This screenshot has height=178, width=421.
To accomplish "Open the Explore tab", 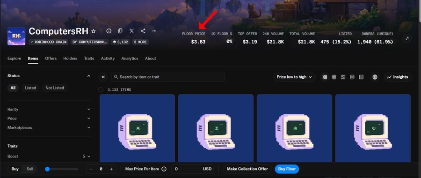I will [x=14, y=59].
